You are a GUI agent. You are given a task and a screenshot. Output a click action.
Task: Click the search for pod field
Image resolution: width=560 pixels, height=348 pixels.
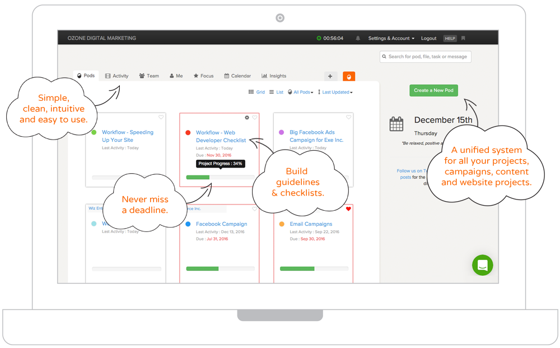tap(424, 57)
